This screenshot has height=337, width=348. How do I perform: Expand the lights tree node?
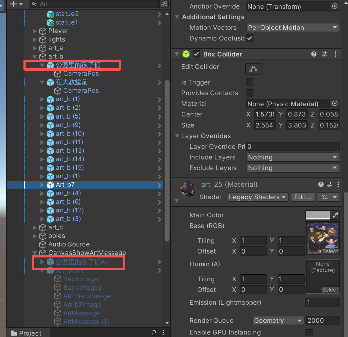coord(34,40)
